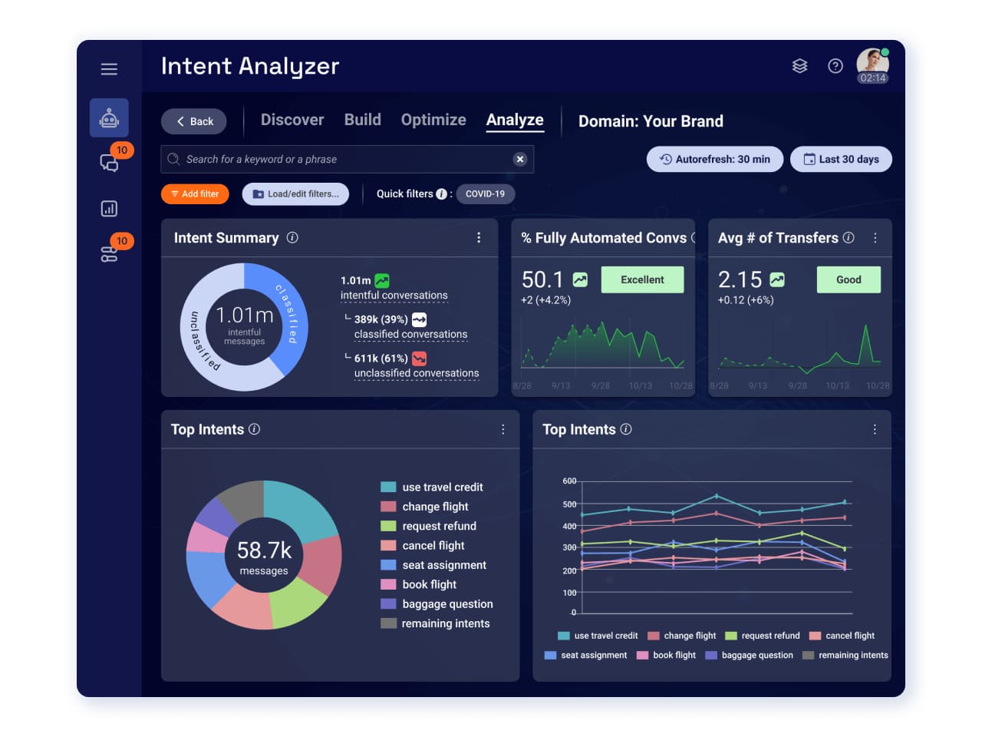Toggle the use travel credit legend item

tap(432, 487)
